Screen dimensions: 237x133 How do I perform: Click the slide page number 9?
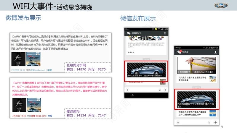coord(222,127)
